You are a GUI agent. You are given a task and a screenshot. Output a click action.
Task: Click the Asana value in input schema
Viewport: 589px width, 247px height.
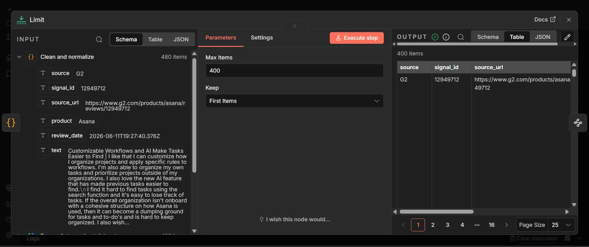coord(87,121)
